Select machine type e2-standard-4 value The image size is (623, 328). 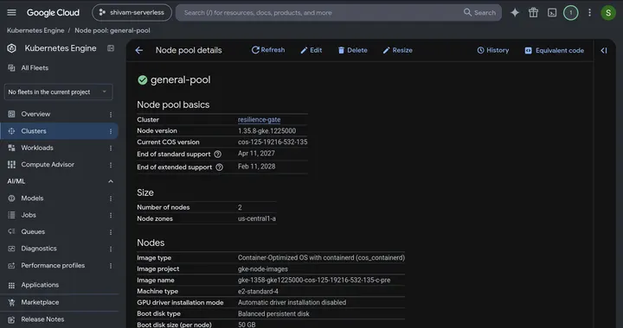tap(258, 291)
